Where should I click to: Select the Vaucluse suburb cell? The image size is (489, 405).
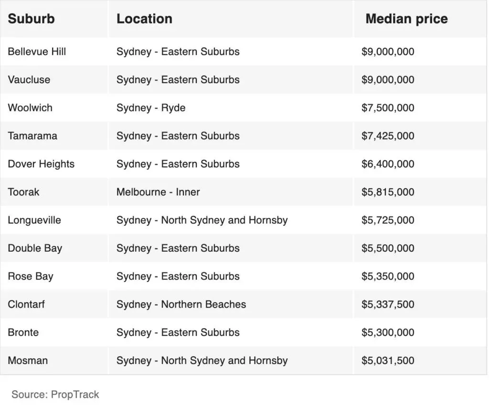coord(29,80)
